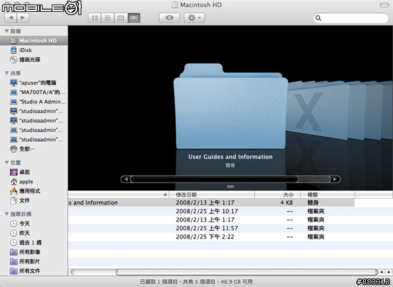Sort by the 種類 column header
This screenshot has height=287, width=393.
click(327, 195)
